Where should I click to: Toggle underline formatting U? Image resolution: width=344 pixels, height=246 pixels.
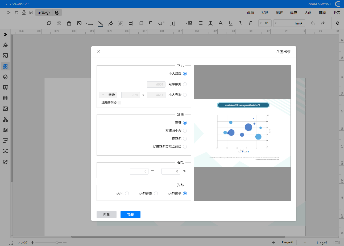231,23
